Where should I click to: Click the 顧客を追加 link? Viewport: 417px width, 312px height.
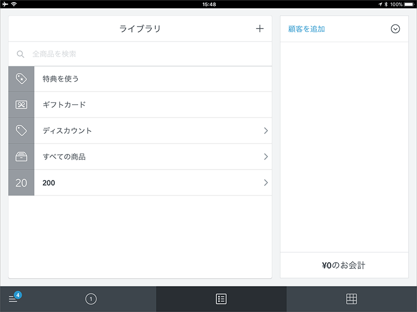[x=306, y=29]
